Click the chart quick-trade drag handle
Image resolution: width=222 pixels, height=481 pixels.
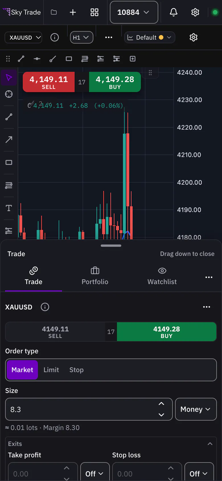(150, 73)
